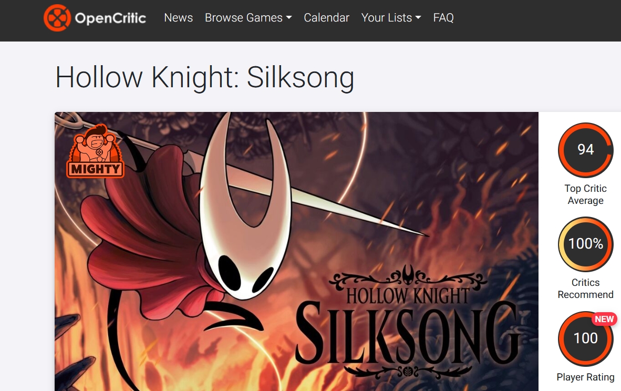621x391 pixels.
Task: Open the Calendar page
Action: point(326,18)
